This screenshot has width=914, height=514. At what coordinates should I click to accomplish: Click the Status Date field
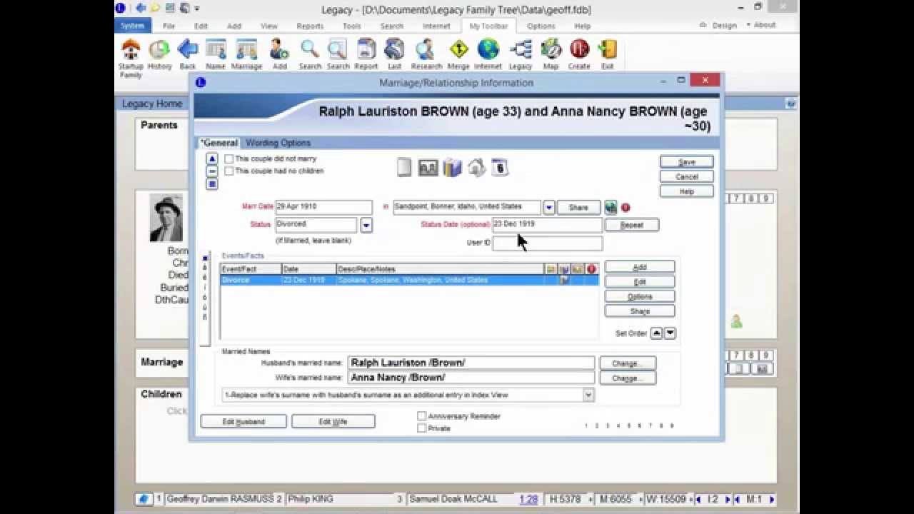pos(547,224)
